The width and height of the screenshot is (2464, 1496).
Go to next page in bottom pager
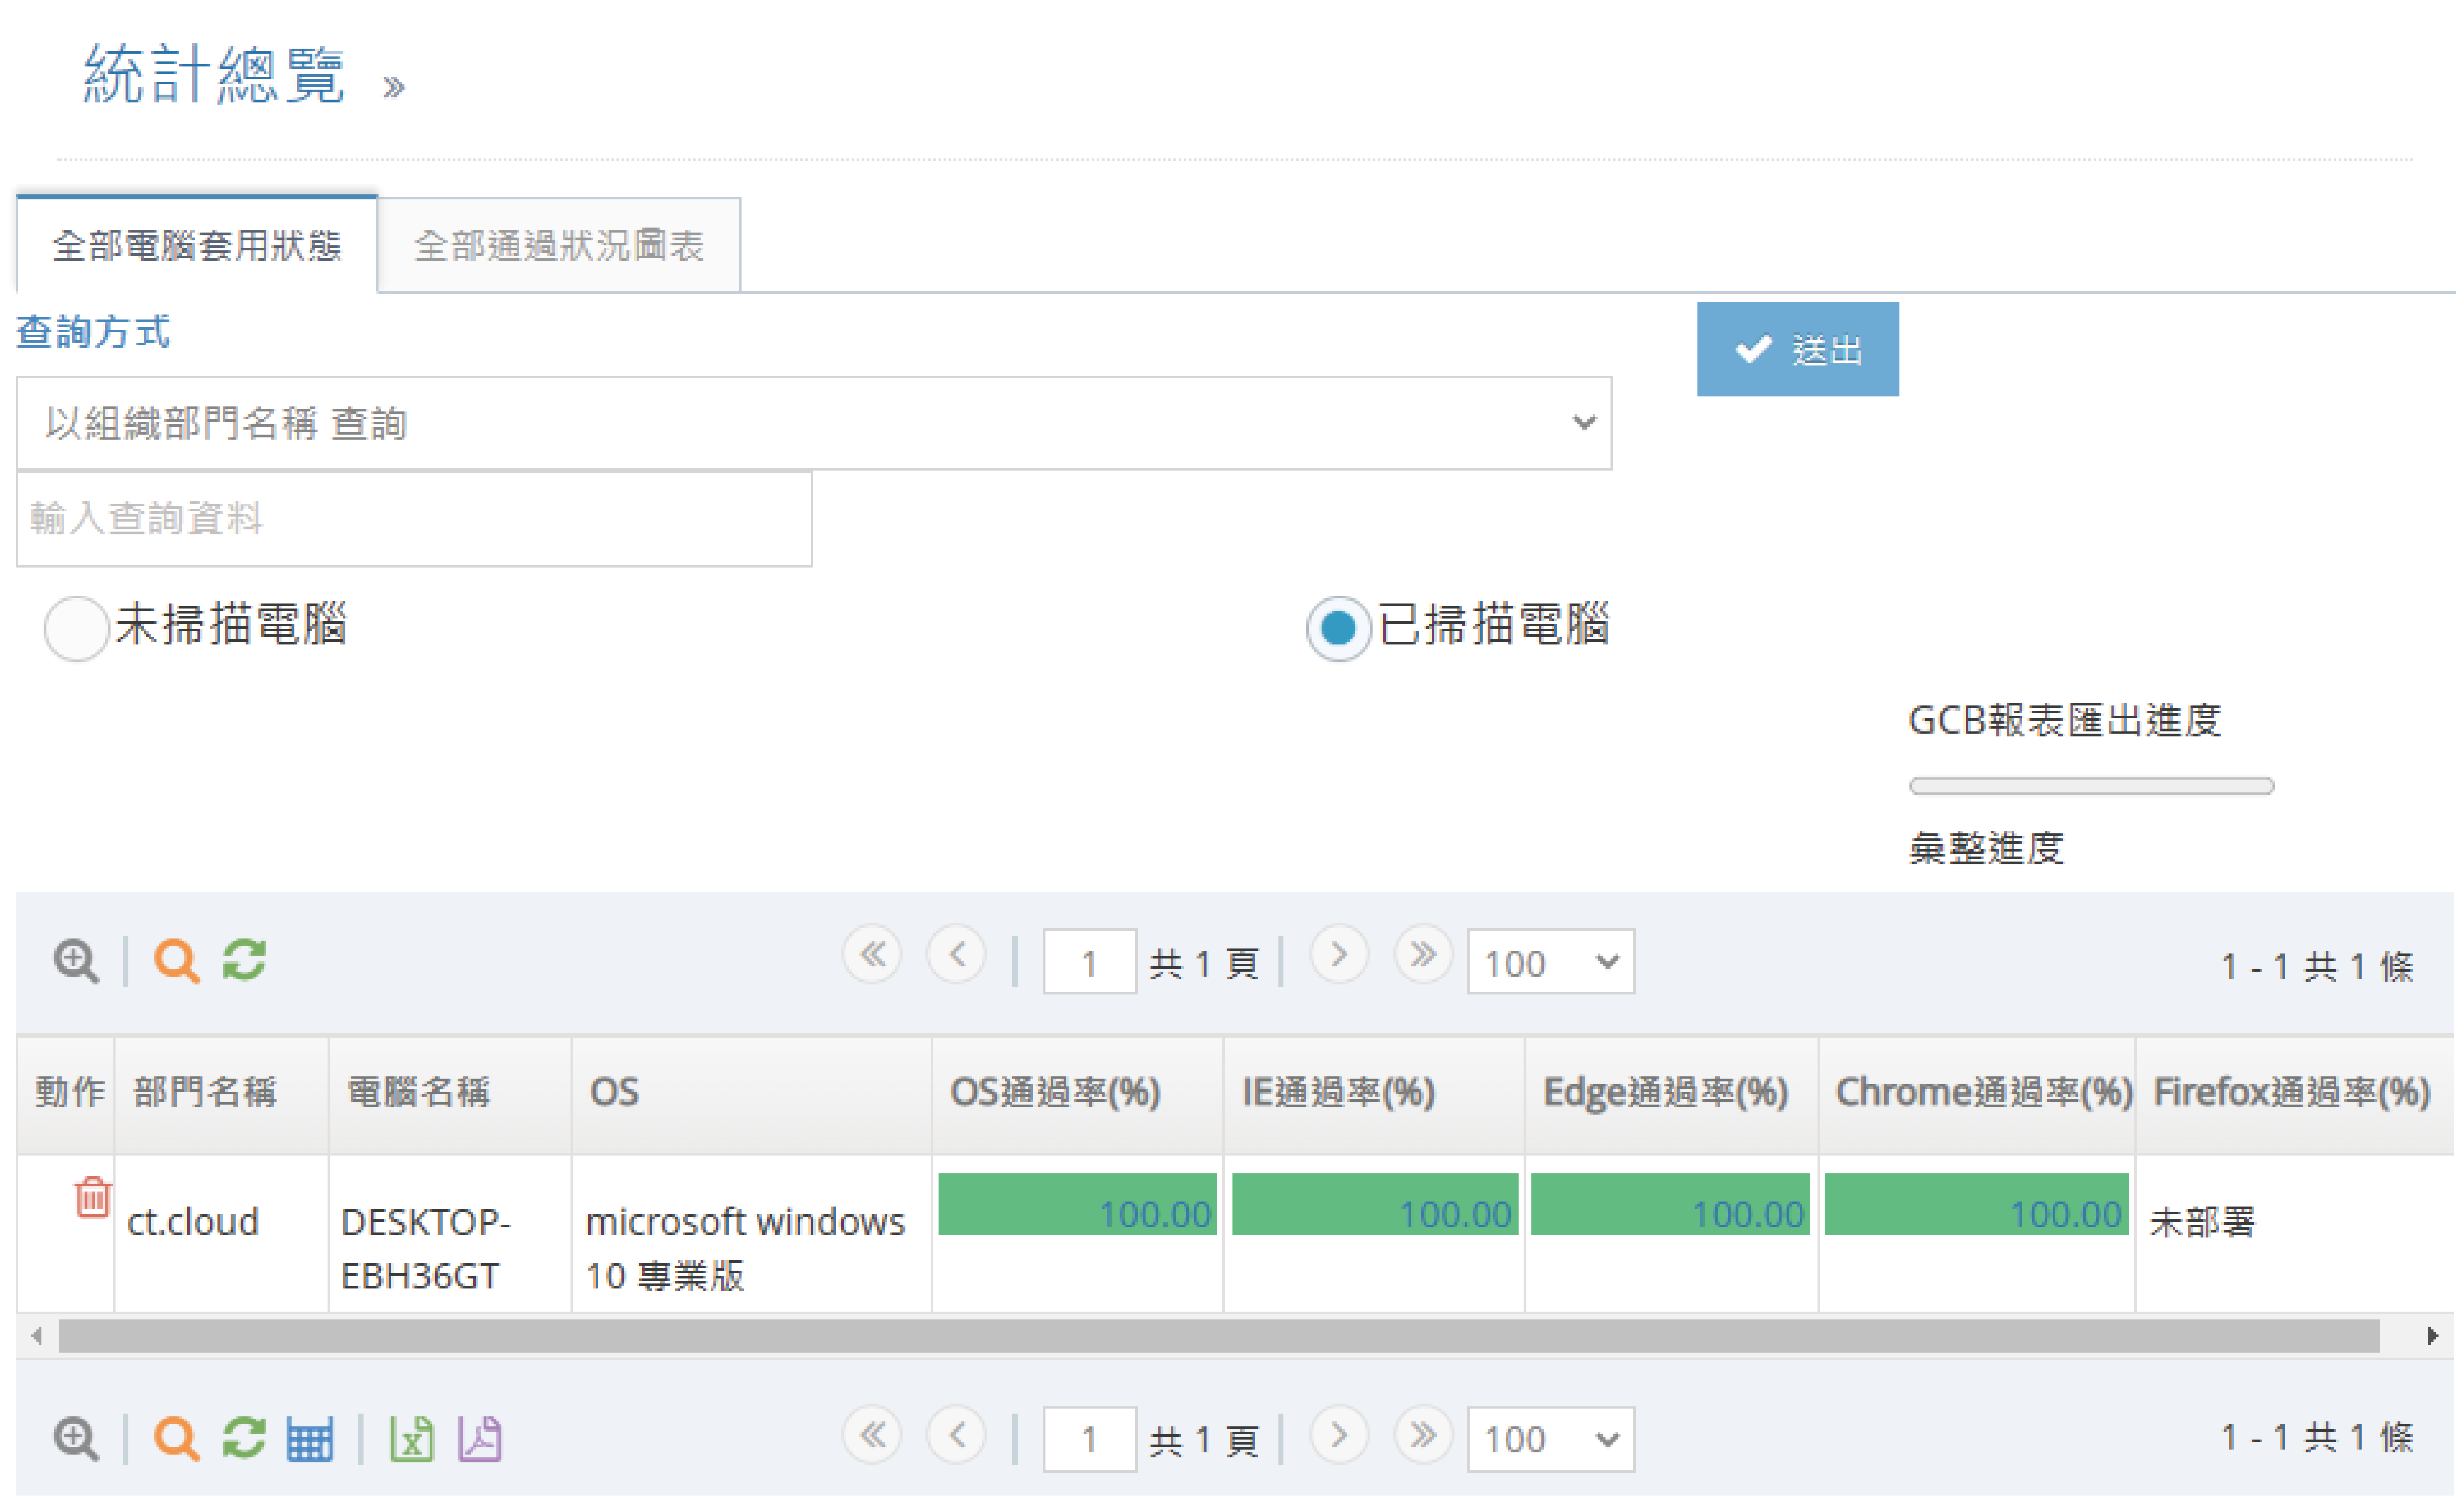(1339, 1434)
